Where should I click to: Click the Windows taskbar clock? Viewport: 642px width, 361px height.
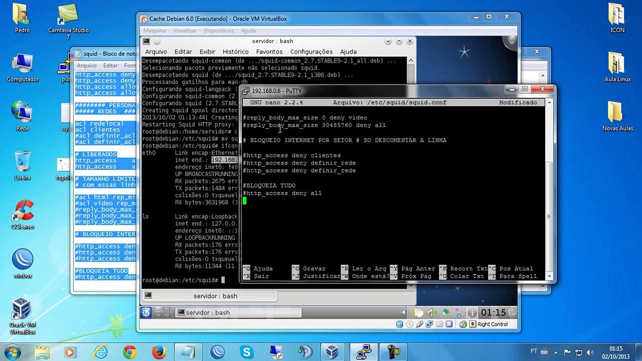(x=615, y=352)
